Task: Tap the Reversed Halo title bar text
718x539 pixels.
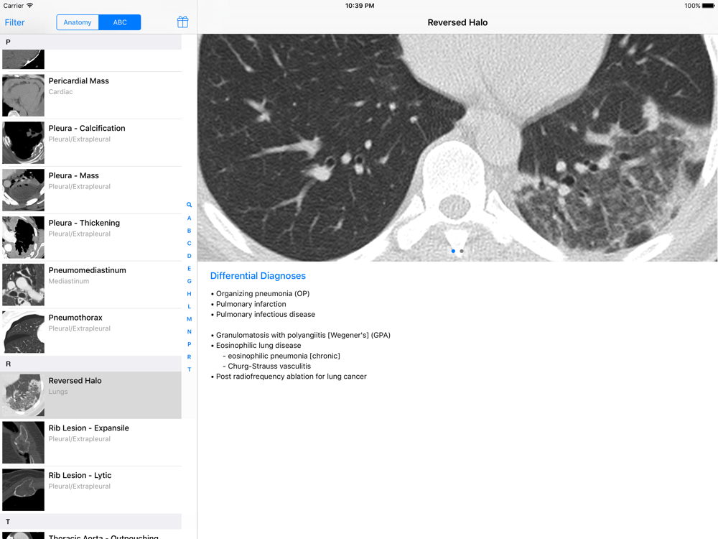Action: (457, 22)
